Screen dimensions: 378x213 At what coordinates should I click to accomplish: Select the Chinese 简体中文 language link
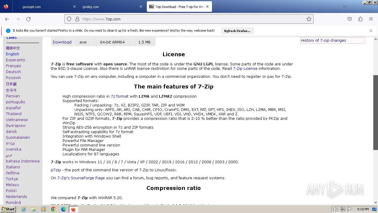coord(13,48)
